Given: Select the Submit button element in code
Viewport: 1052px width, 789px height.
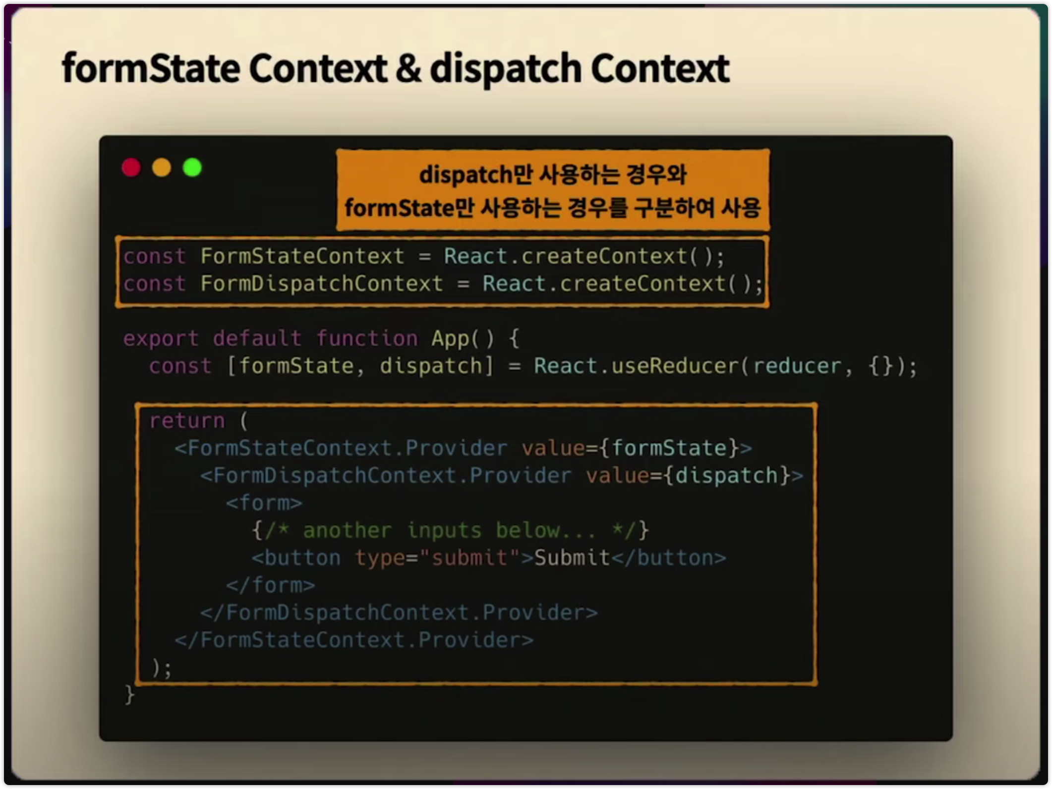Looking at the screenshot, I should coord(488,557).
